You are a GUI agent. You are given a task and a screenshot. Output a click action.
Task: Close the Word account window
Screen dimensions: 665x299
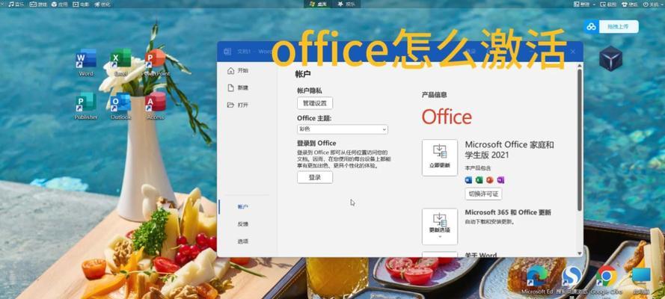(x=573, y=52)
